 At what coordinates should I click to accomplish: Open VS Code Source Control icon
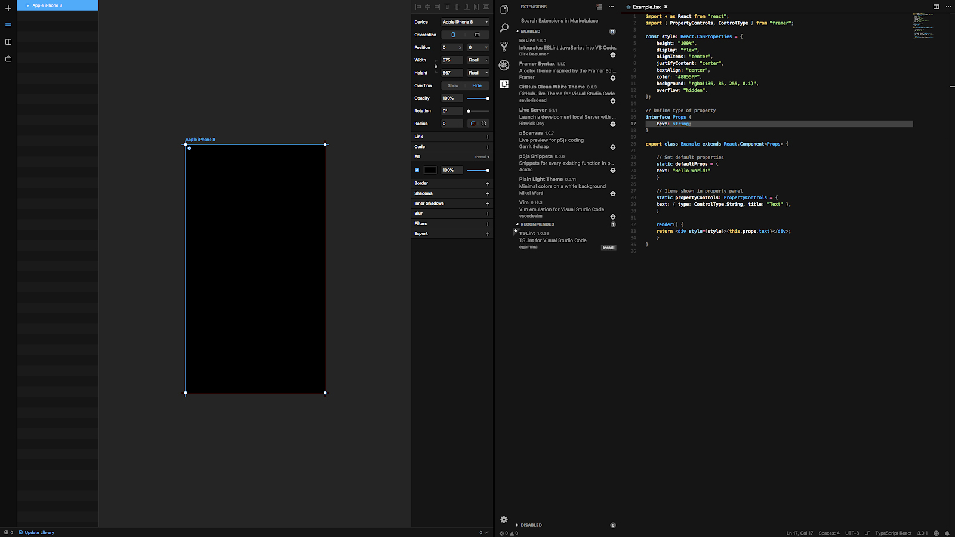504,47
